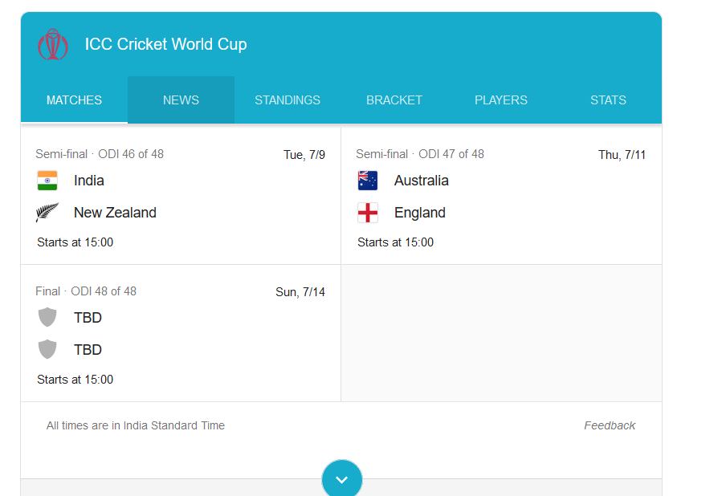Select the New Zealand team name

116,213
